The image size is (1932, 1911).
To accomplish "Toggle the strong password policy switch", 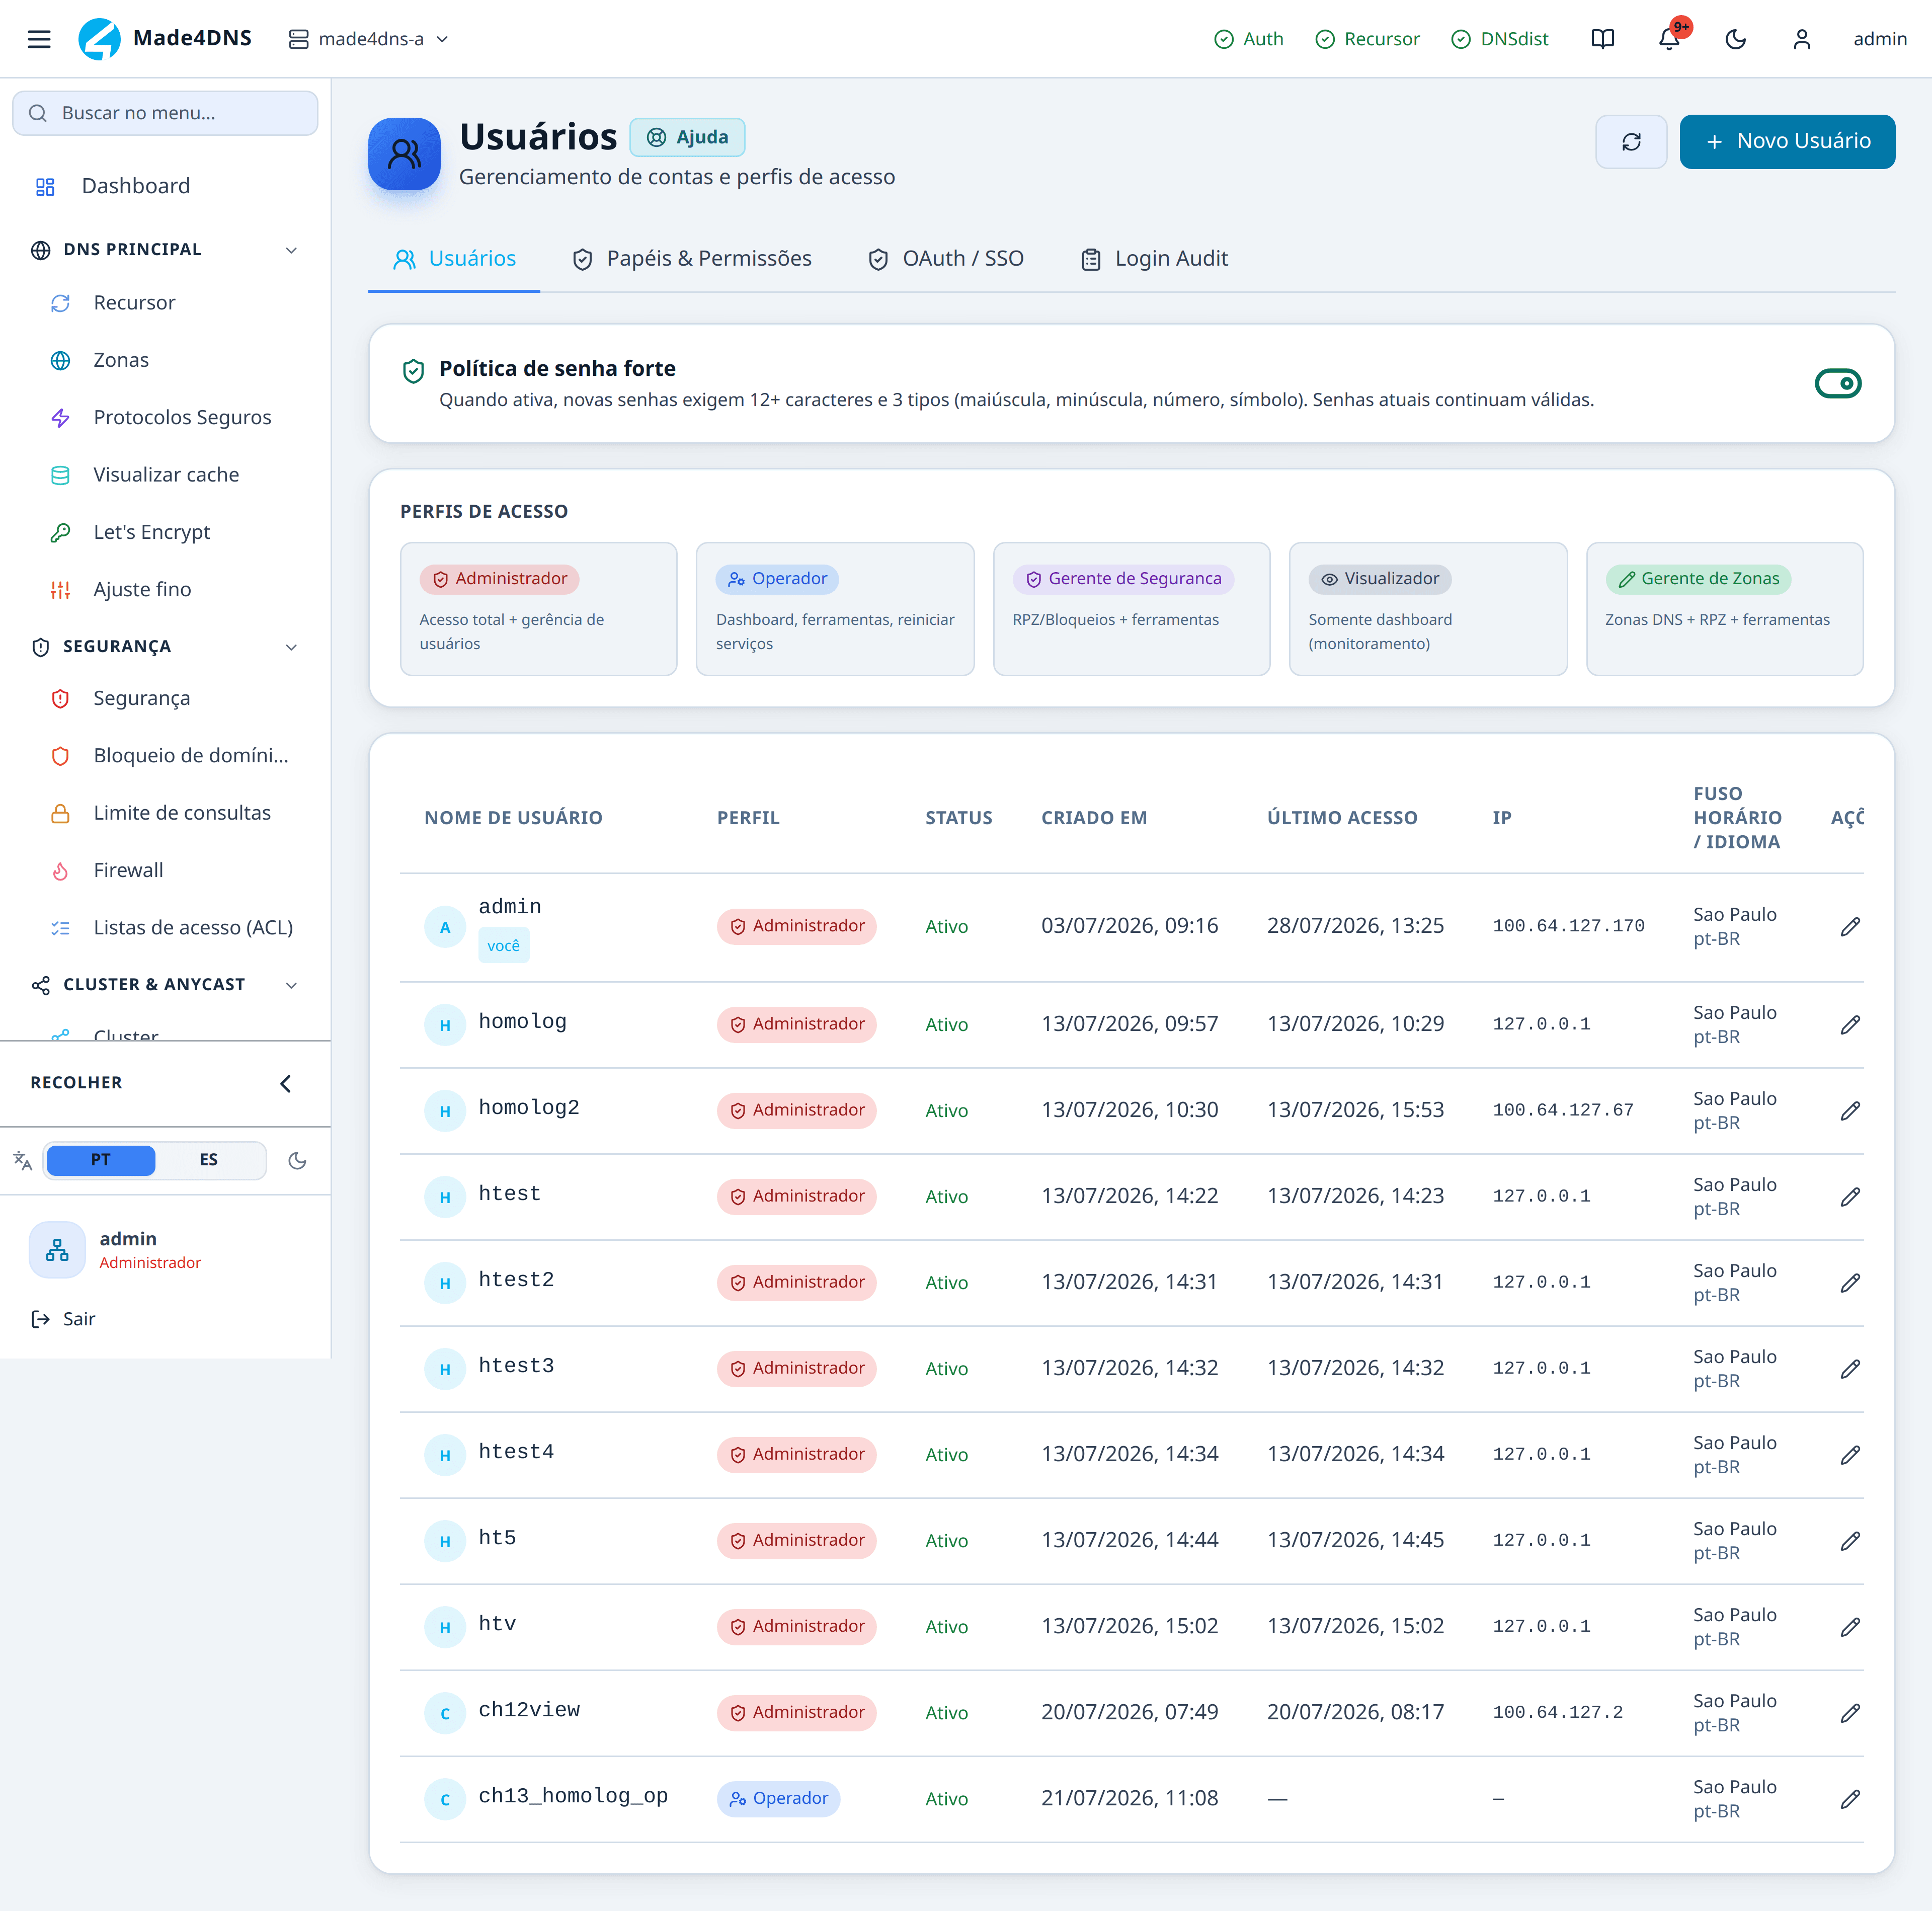I will (x=1837, y=384).
